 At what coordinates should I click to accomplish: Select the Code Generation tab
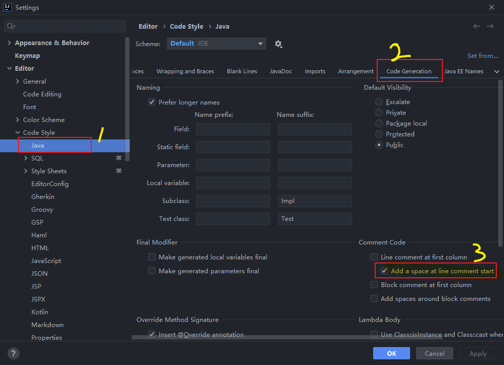409,71
